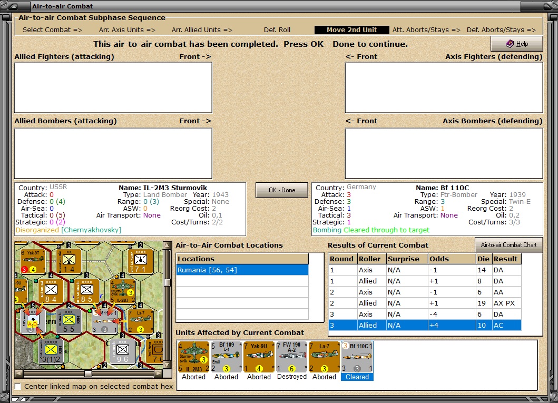Switch to the Move 2nd Unit phase tab

351,30
